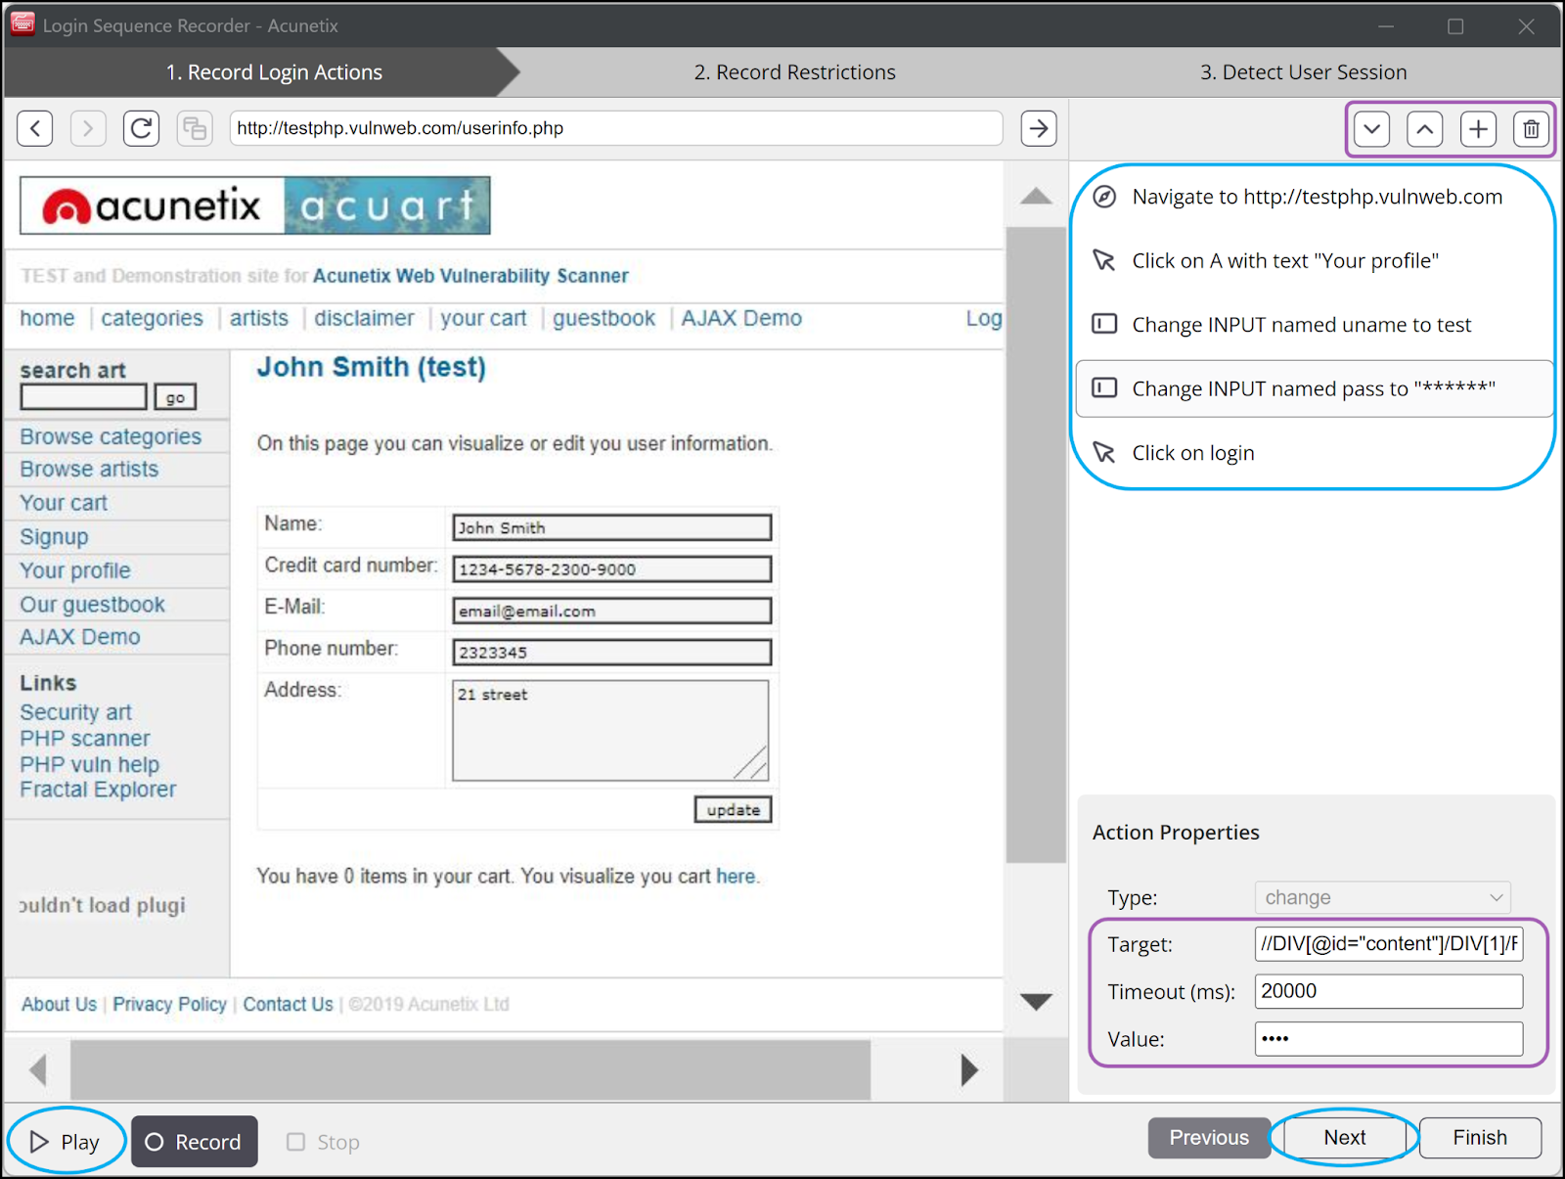
Task: Click the Next button
Action: click(x=1345, y=1138)
